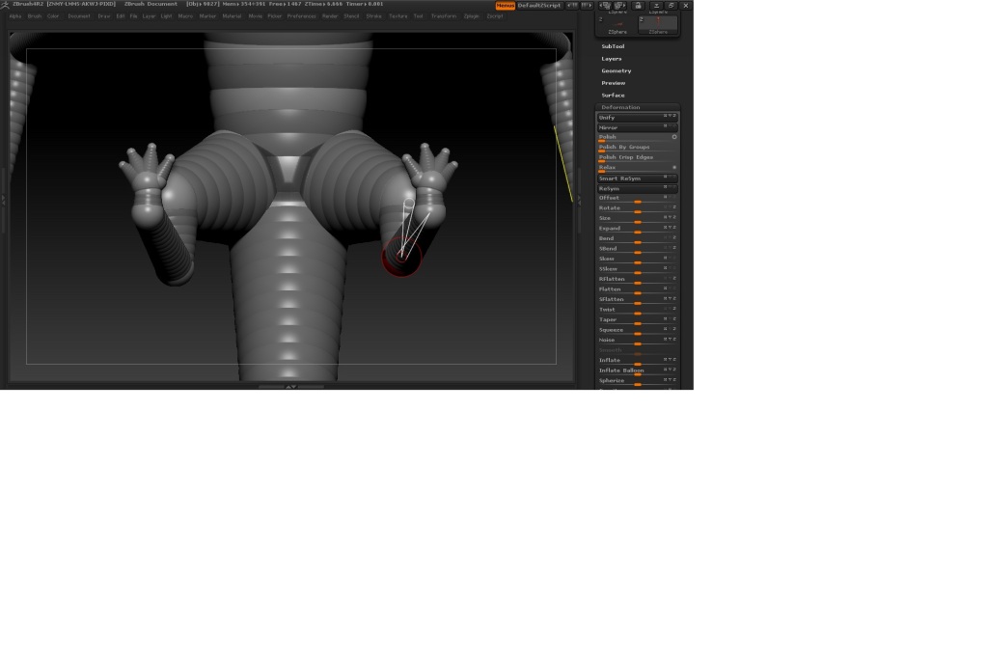Click the left arrow pair beside DefaultZScript
987x658 pixels.
coord(572,5)
